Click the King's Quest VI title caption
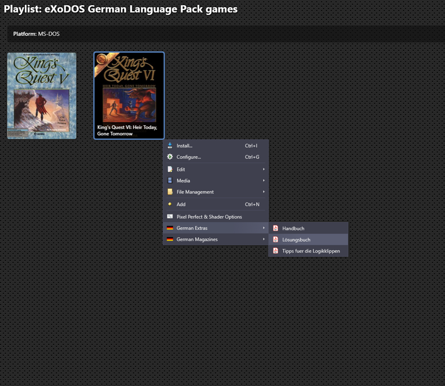The image size is (445, 386). [127, 131]
